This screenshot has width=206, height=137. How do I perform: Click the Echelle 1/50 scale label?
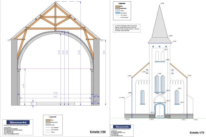click(x=98, y=132)
